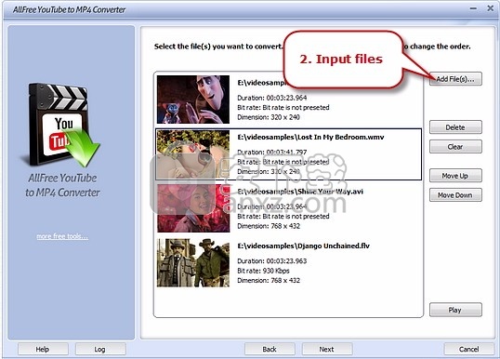Move the selected file down
The height and width of the screenshot is (359, 500).
(x=455, y=195)
